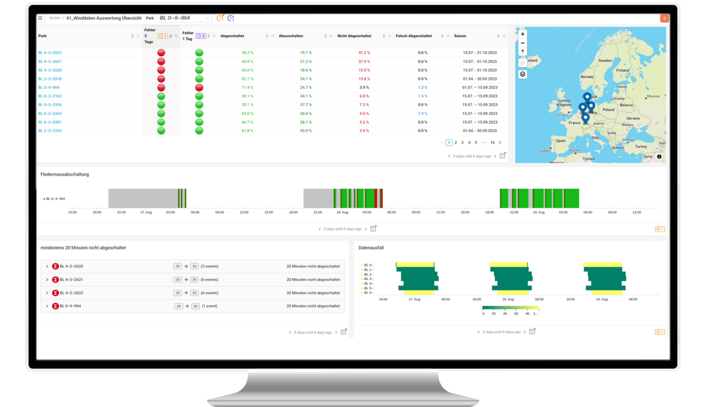
Task: Open the Park dropdown showing BL 0--9--964
Action: click(185, 18)
